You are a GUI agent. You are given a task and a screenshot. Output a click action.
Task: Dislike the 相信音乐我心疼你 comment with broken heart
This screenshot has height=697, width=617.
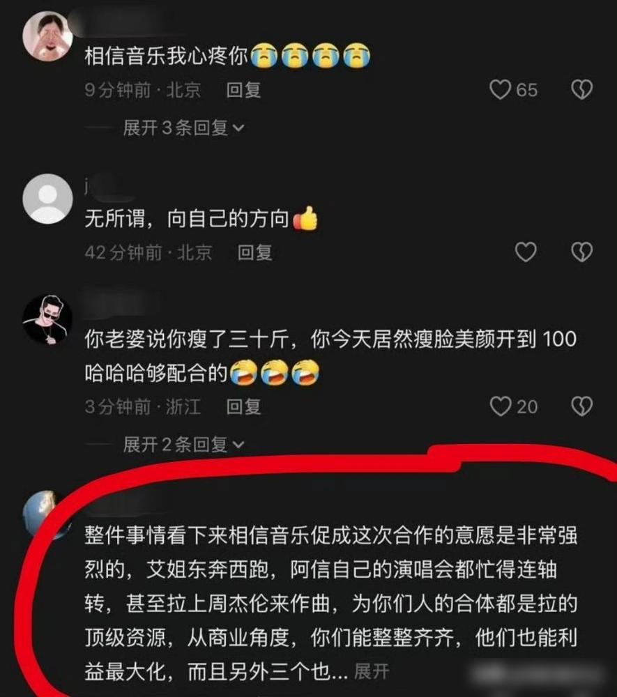(x=582, y=90)
